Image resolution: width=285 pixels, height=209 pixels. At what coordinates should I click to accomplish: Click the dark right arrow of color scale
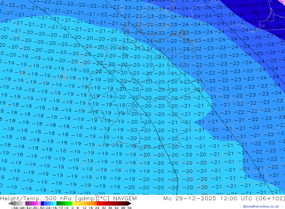pyautogui.click(x=129, y=204)
